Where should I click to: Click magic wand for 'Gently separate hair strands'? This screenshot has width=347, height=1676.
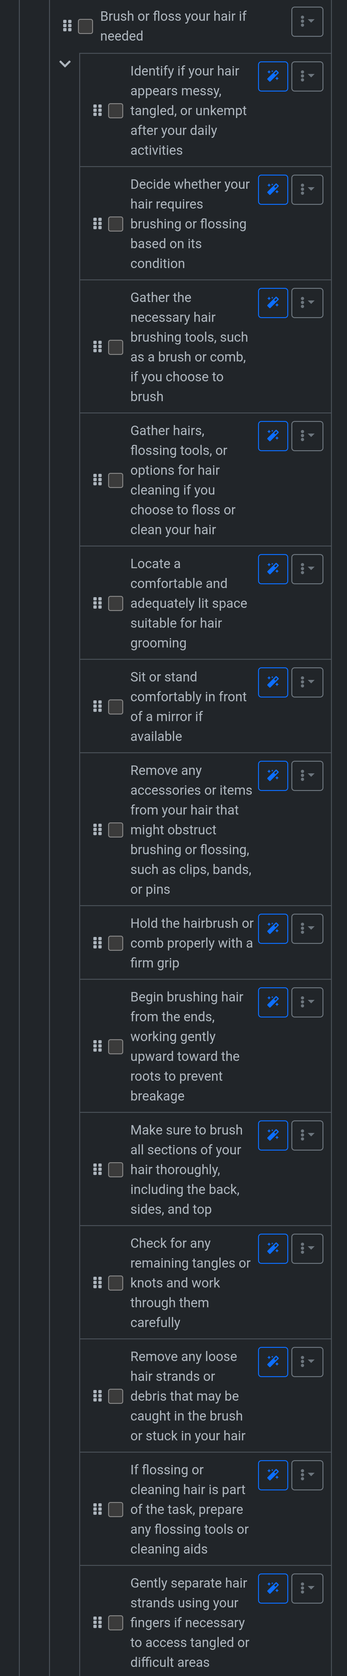tap(273, 1588)
